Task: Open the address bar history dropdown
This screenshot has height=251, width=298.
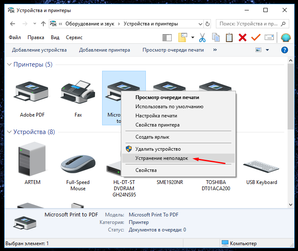Action: (200, 24)
